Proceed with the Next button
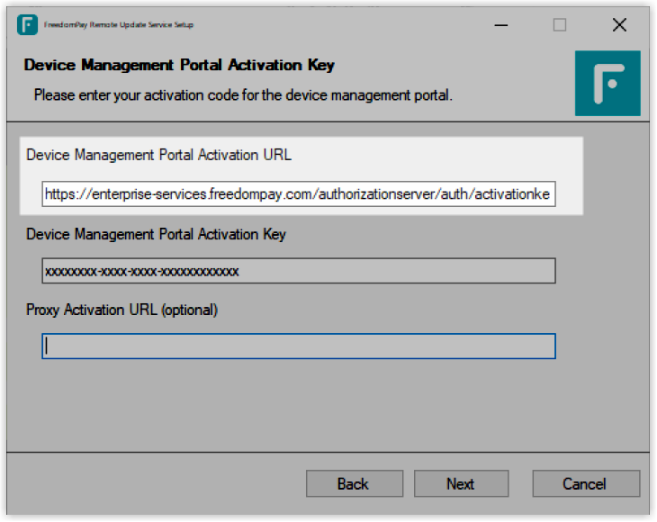 point(462,483)
